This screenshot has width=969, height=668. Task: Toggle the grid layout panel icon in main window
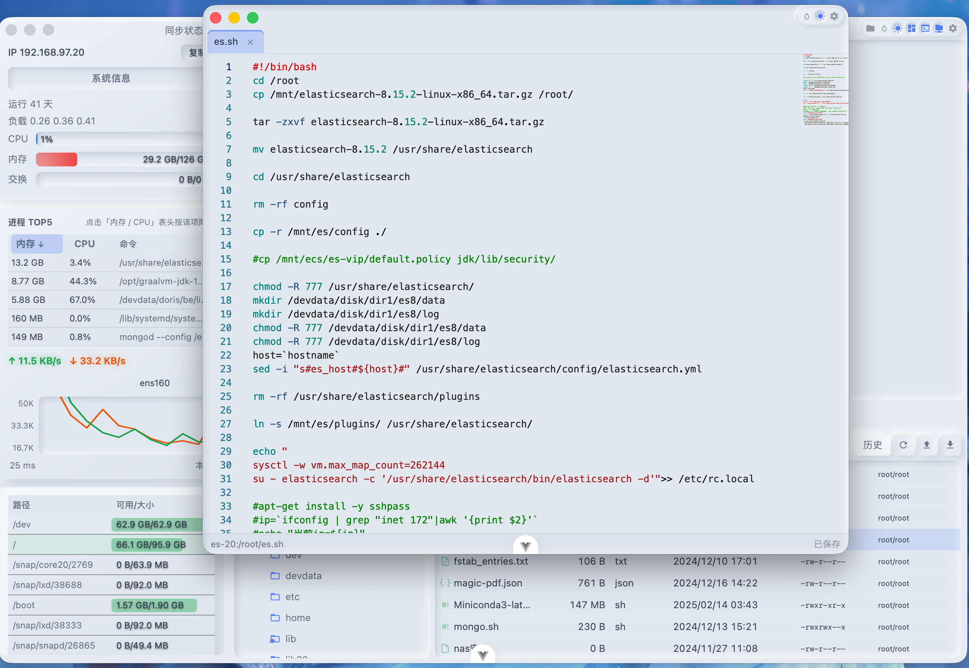point(911,28)
